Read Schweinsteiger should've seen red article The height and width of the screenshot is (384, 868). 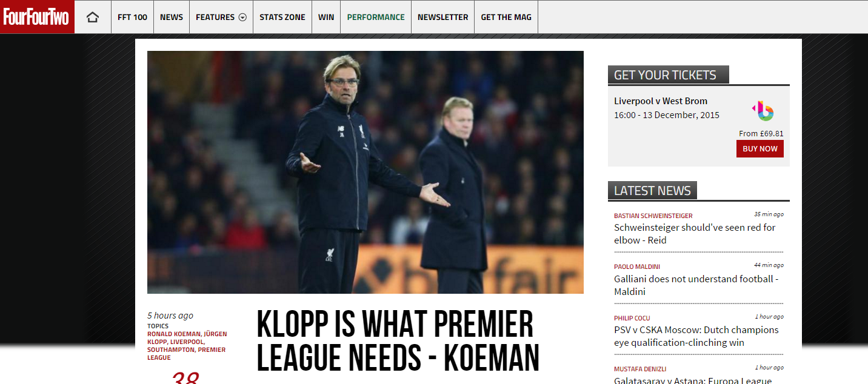695,234
